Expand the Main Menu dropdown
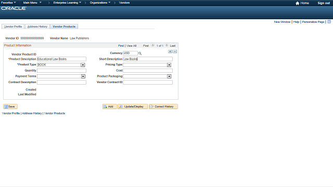Viewport: 333px width, 187px height. tap(32, 3)
